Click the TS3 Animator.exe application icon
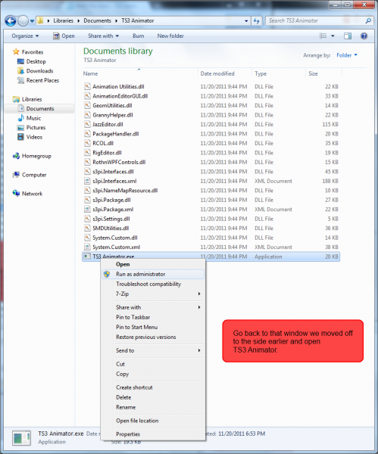The image size is (378, 454). 87,256
